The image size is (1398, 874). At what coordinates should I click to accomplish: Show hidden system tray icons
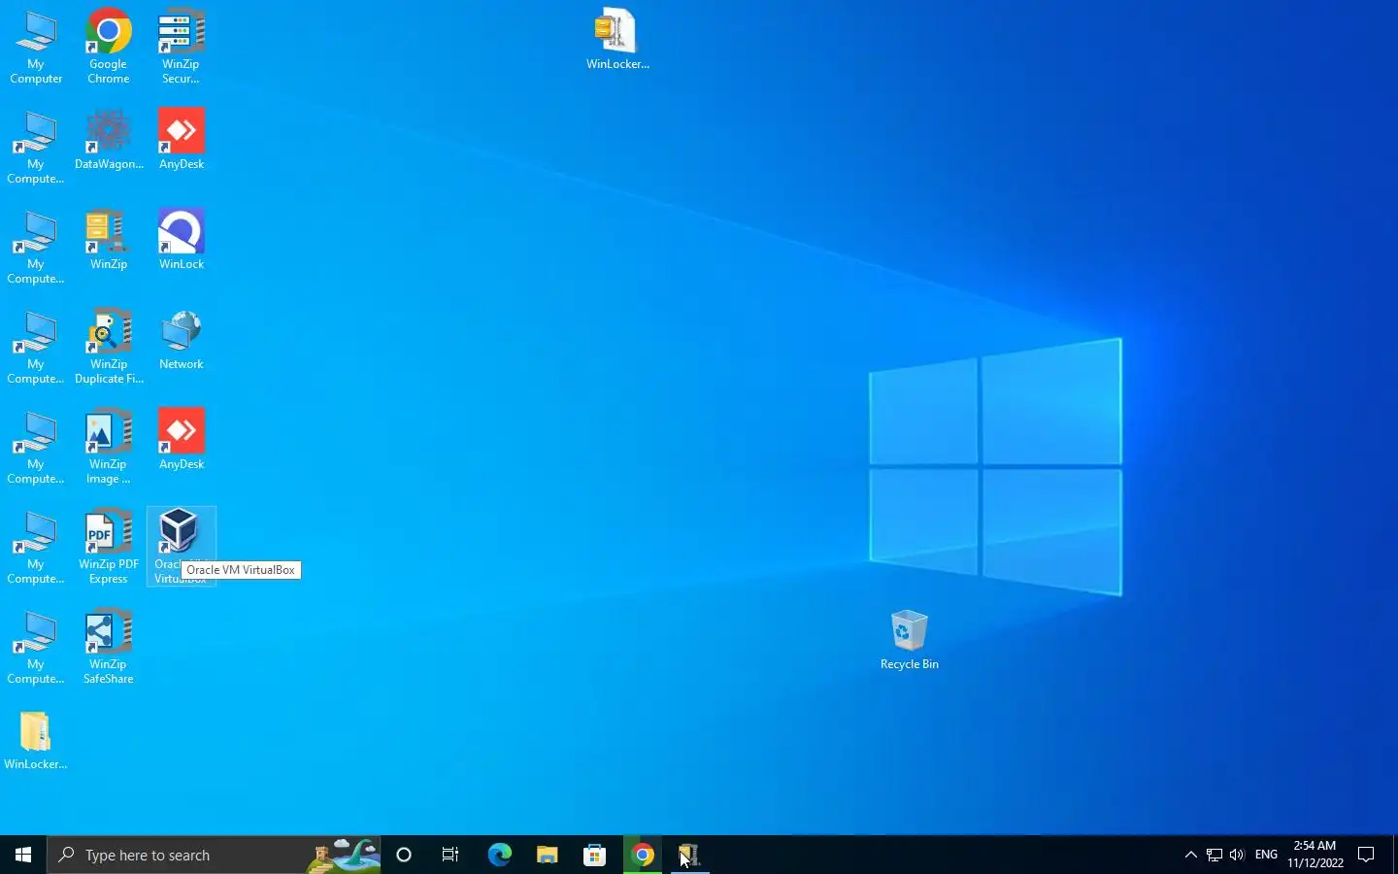pos(1191,855)
